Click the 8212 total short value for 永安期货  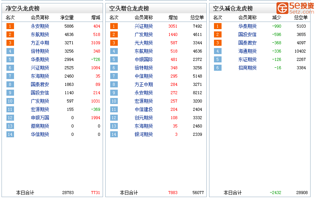point(198,93)
